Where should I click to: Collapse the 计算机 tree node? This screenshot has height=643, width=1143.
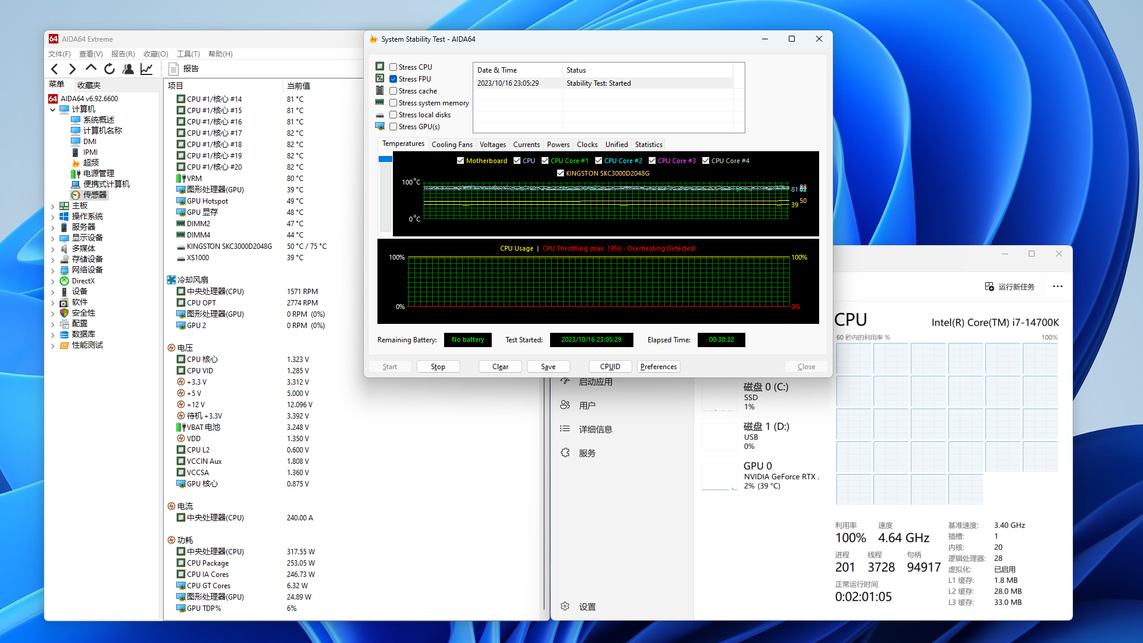pyautogui.click(x=53, y=110)
